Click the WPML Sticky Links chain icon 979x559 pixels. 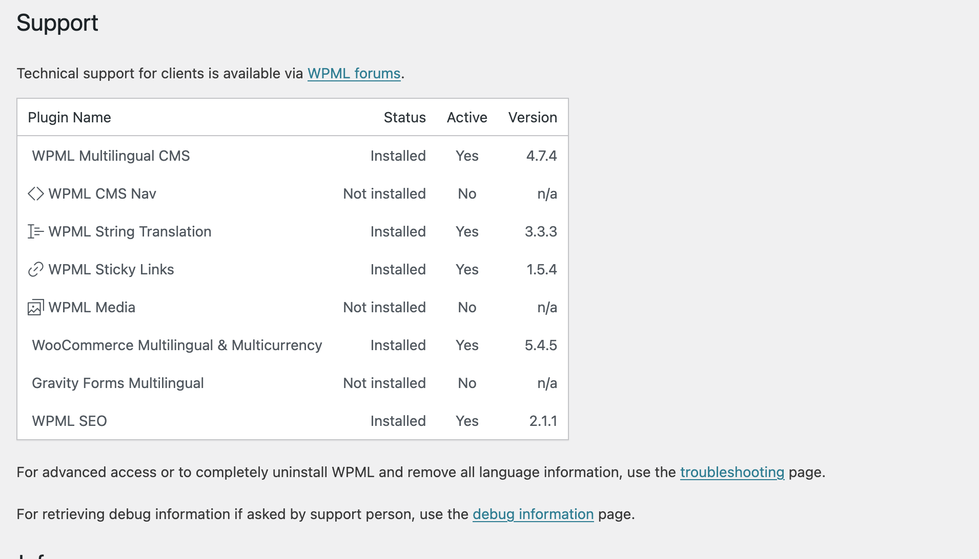click(x=35, y=269)
